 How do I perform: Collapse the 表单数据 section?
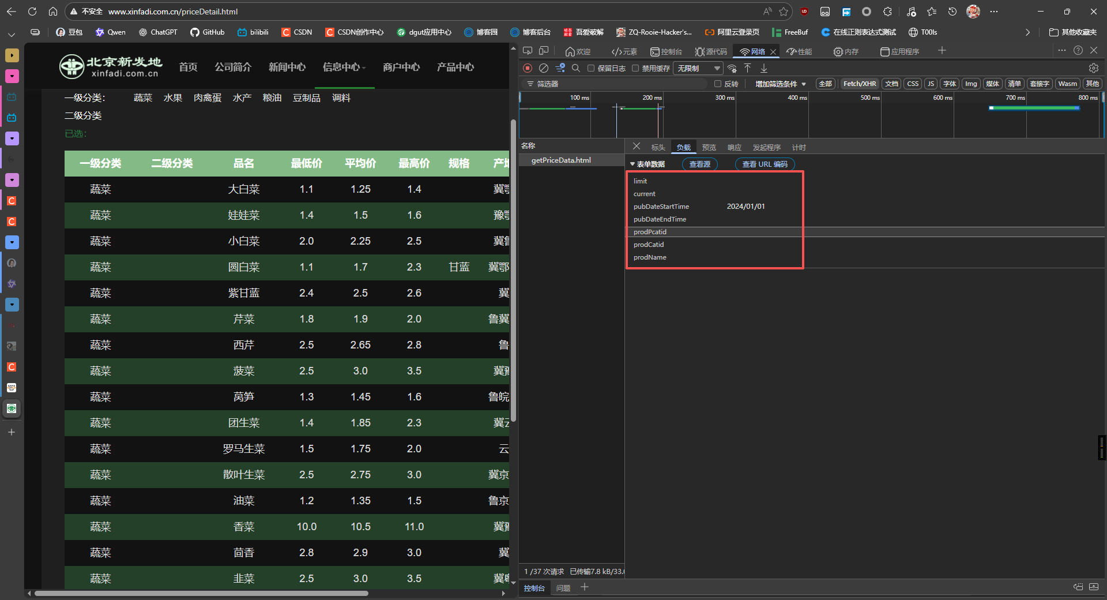coord(632,164)
